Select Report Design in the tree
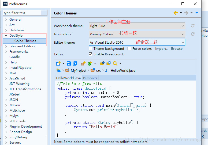 click(21, 132)
